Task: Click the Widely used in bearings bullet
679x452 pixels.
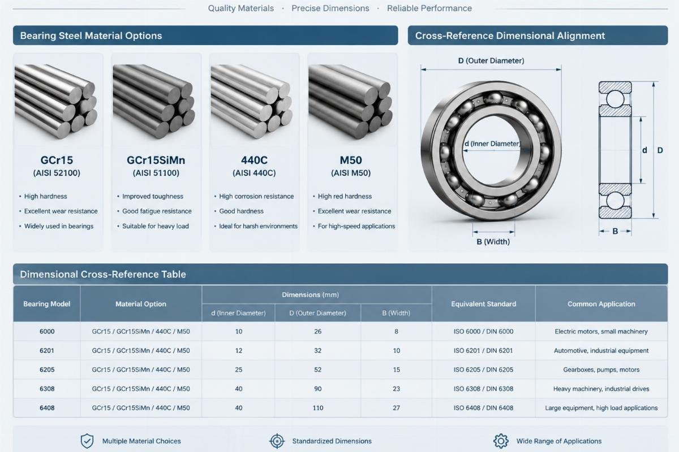Action: [59, 226]
